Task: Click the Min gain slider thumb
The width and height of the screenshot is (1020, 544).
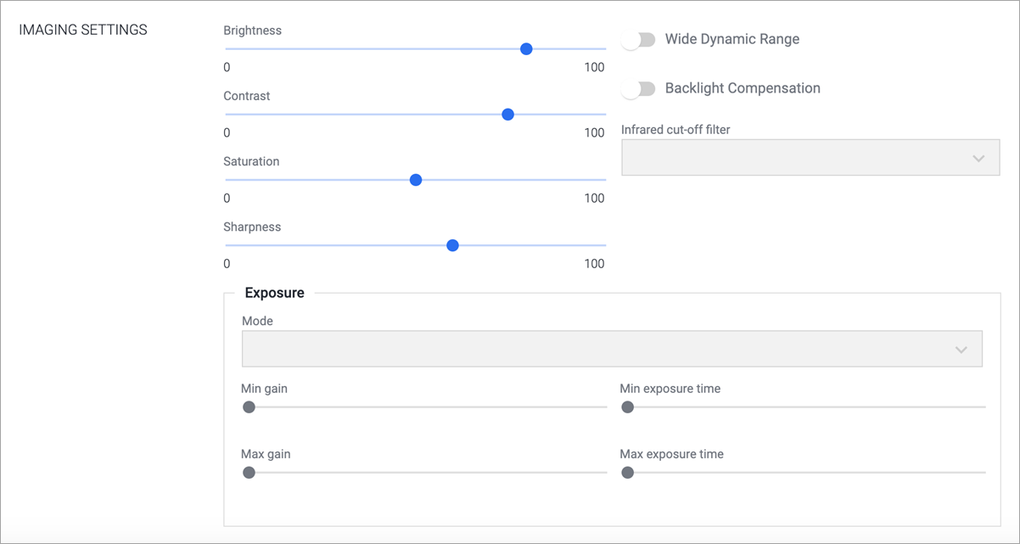Action: [249, 407]
